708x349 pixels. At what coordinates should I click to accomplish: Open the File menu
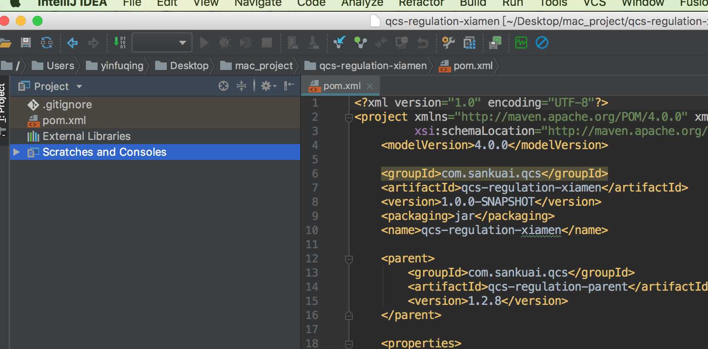(x=132, y=3)
